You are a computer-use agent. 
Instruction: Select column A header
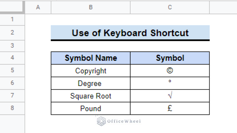click(38, 7)
